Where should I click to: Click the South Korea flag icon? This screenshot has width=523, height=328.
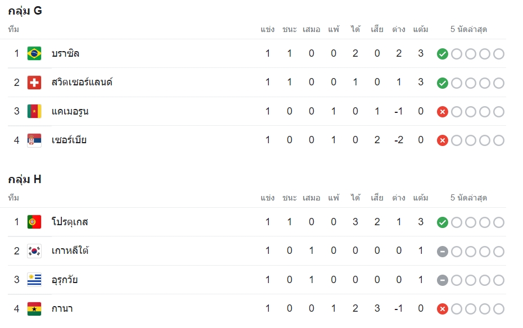(x=34, y=250)
